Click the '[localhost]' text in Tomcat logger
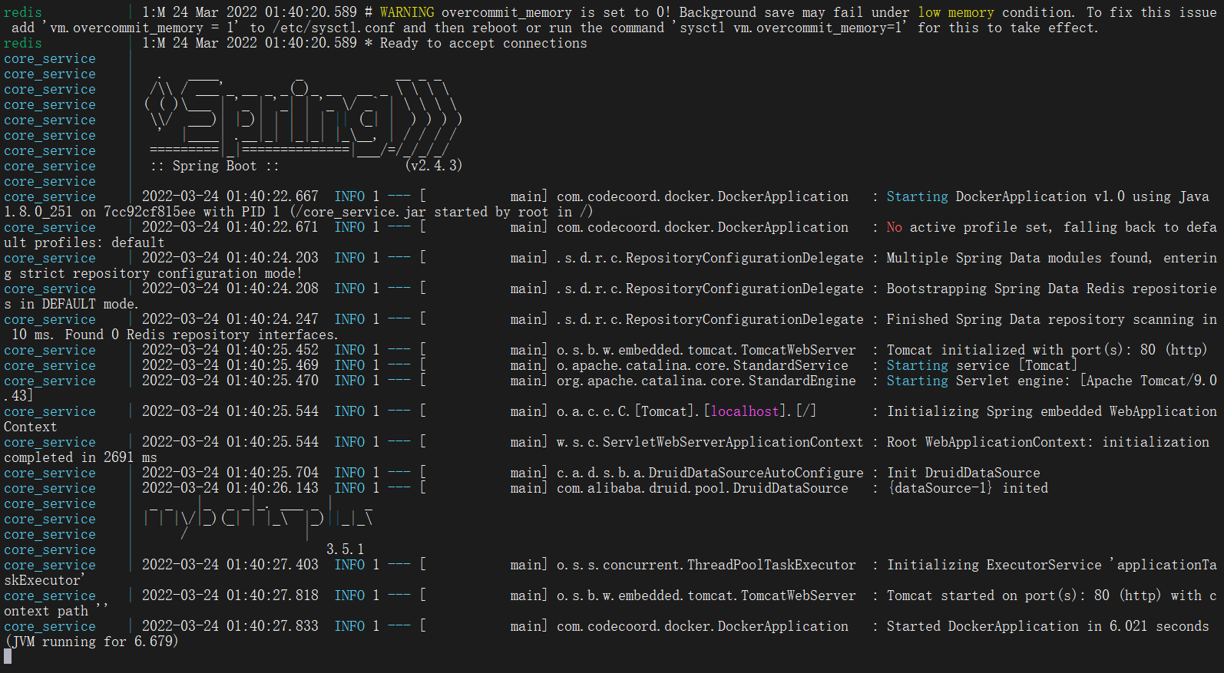Image resolution: width=1224 pixels, height=673 pixels. (x=746, y=411)
